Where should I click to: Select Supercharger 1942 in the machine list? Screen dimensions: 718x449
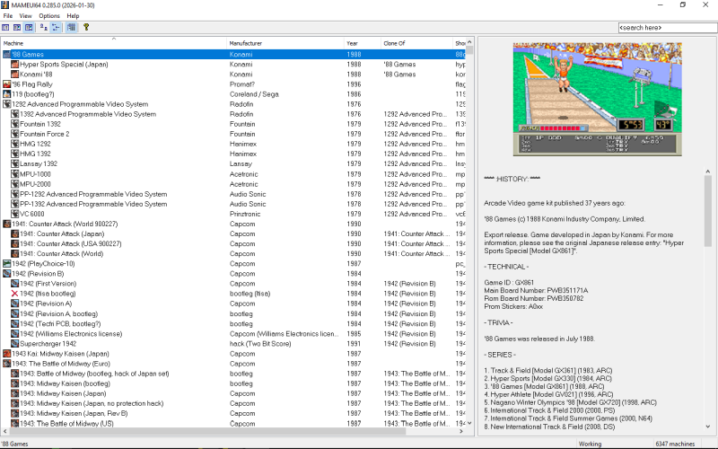[x=48, y=344]
